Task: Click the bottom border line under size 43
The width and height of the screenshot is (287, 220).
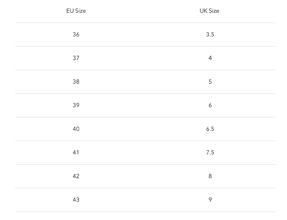Action: (145, 212)
